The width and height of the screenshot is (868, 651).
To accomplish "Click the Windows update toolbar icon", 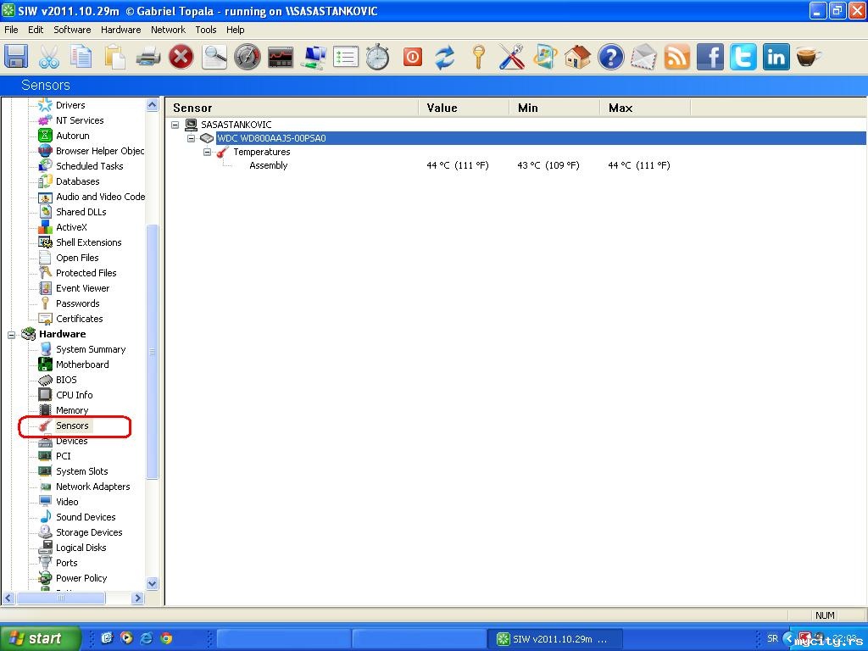I will [545, 57].
